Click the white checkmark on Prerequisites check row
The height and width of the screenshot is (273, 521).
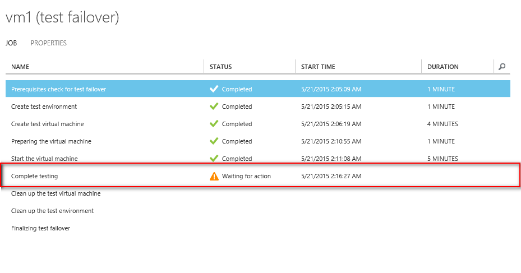click(214, 89)
